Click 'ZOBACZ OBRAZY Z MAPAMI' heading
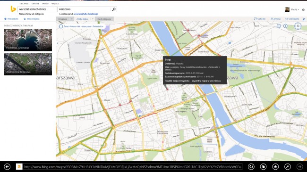 pyautogui.click(x=18, y=25)
